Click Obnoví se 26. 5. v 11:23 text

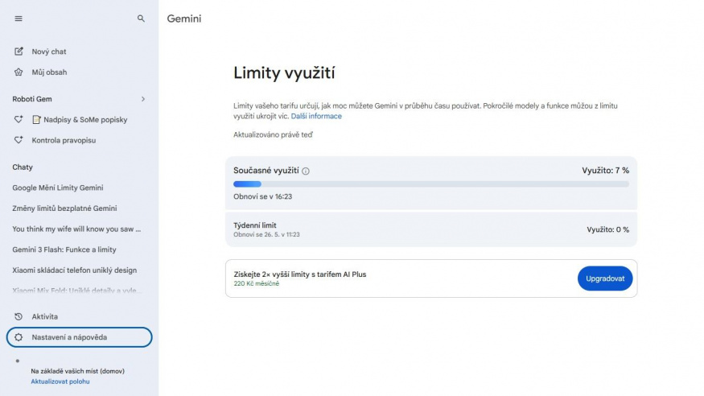(266, 234)
